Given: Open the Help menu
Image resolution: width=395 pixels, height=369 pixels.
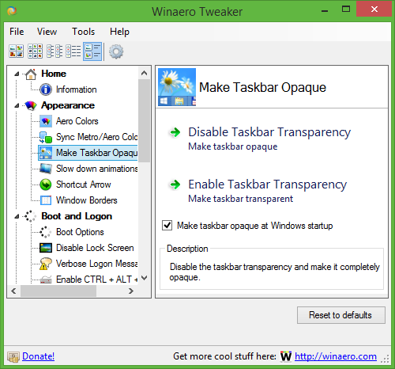Looking at the screenshot, I should (x=119, y=32).
